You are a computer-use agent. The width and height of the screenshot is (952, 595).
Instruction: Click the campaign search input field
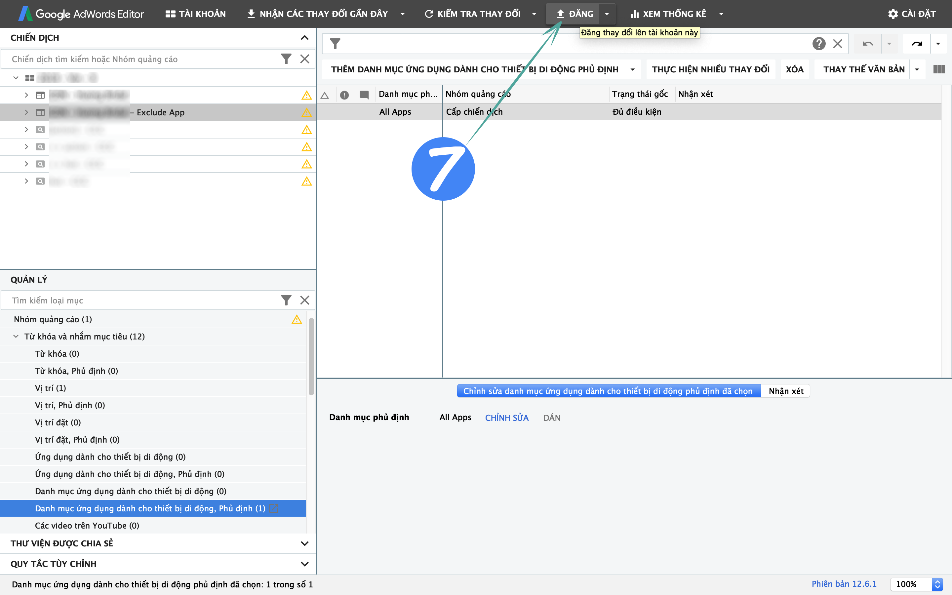[x=141, y=59]
